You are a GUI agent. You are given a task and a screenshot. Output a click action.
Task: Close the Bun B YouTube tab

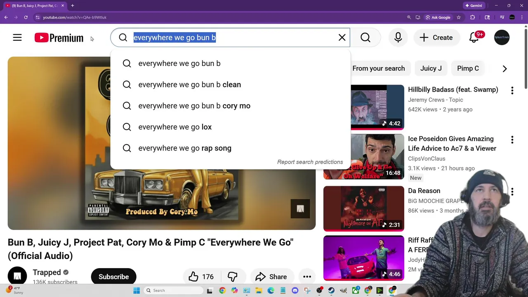coord(63,6)
